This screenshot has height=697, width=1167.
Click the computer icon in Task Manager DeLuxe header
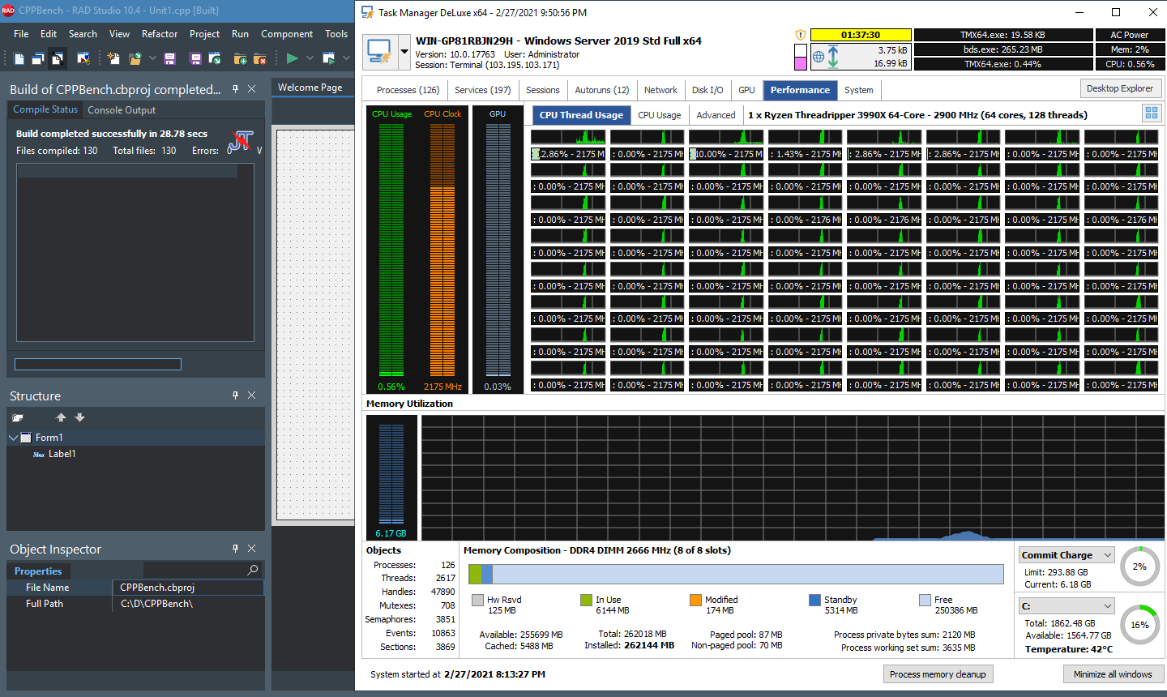(x=379, y=52)
